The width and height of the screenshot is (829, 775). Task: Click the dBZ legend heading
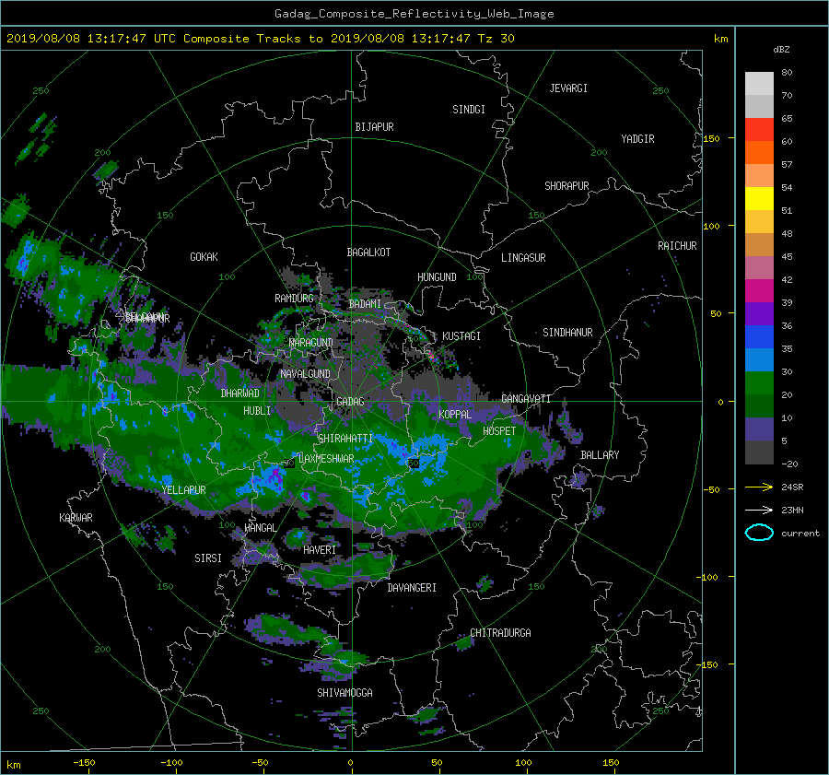point(781,50)
